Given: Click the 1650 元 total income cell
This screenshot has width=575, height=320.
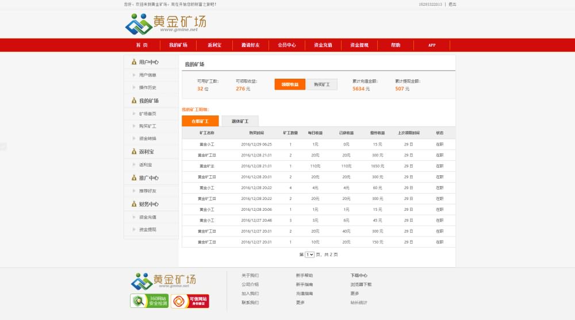Looking at the screenshot, I should (x=377, y=166).
